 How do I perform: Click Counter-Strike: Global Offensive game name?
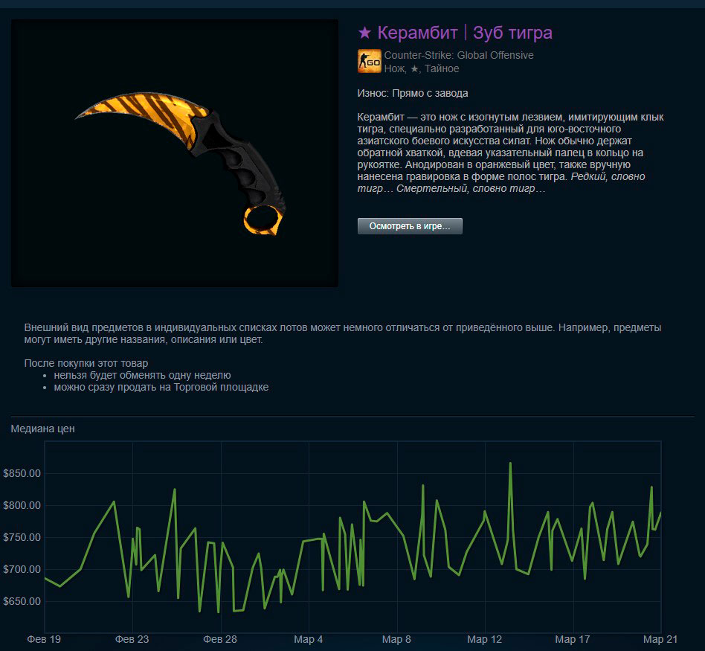click(459, 55)
